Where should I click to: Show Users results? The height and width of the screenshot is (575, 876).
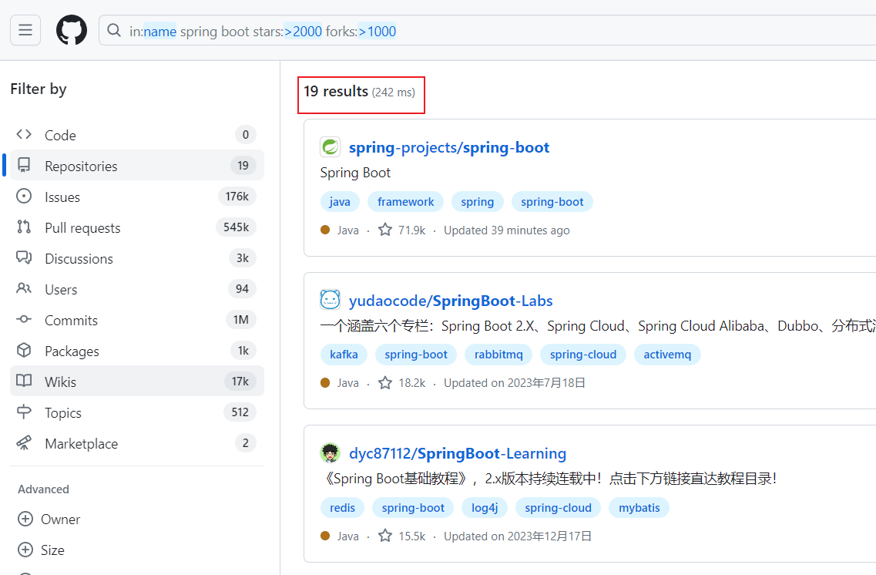pyautogui.click(x=137, y=289)
